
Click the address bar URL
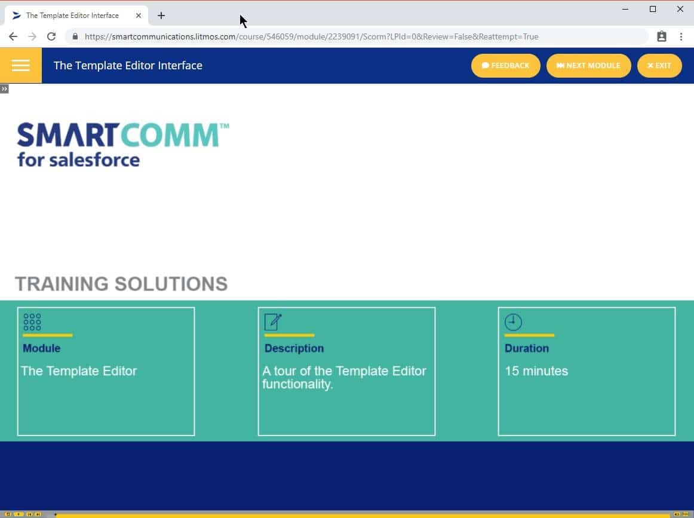click(311, 37)
